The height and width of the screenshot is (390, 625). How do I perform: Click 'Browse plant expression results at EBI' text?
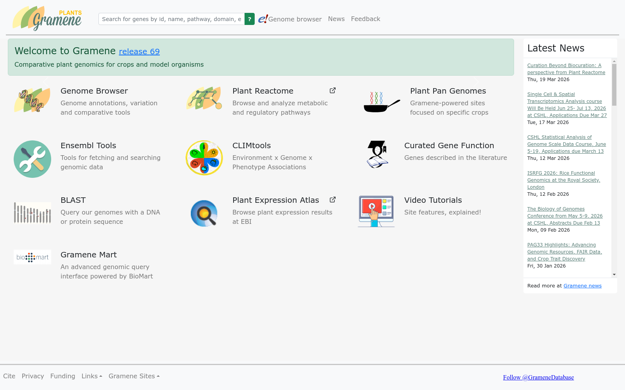coord(282,217)
